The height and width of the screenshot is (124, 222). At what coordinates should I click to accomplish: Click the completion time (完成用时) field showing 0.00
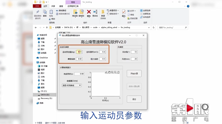click(x=79, y=74)
